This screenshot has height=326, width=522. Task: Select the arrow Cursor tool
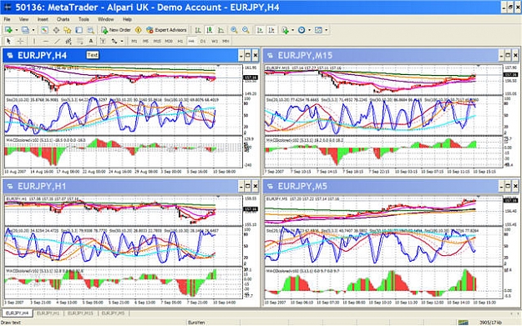point(8,41)
